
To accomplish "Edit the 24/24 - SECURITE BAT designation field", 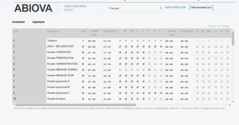I will 63,47.
